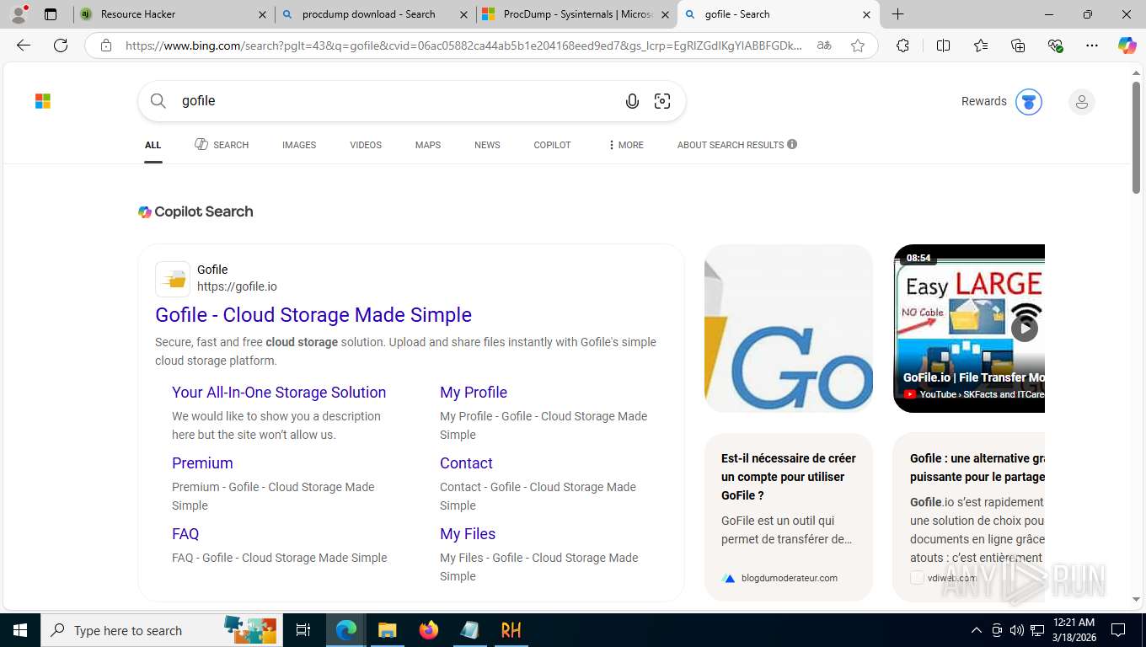
Task: Switch to ProcDump - Sysinternals tab
Action: [x=576, y=14]
